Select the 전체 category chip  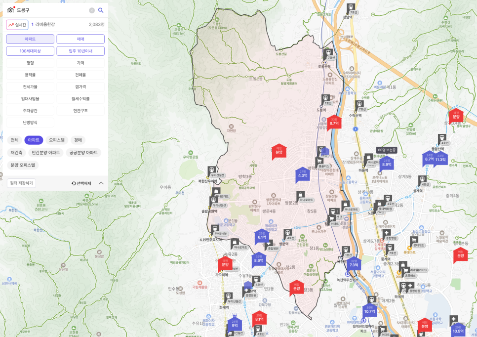click(x=14, y=140)
